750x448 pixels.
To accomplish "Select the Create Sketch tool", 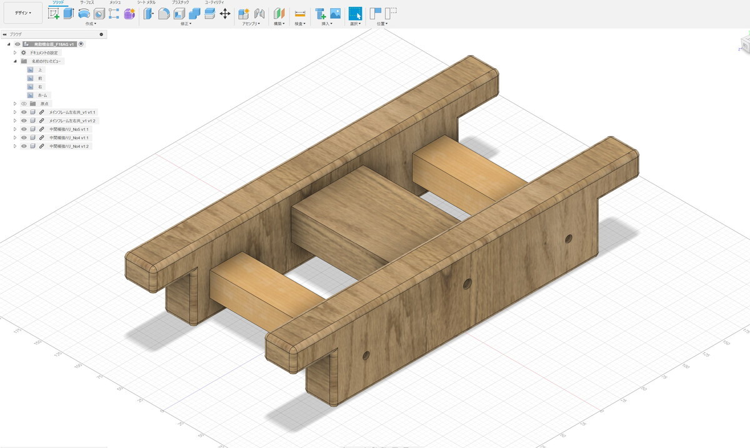I will 54,14.
